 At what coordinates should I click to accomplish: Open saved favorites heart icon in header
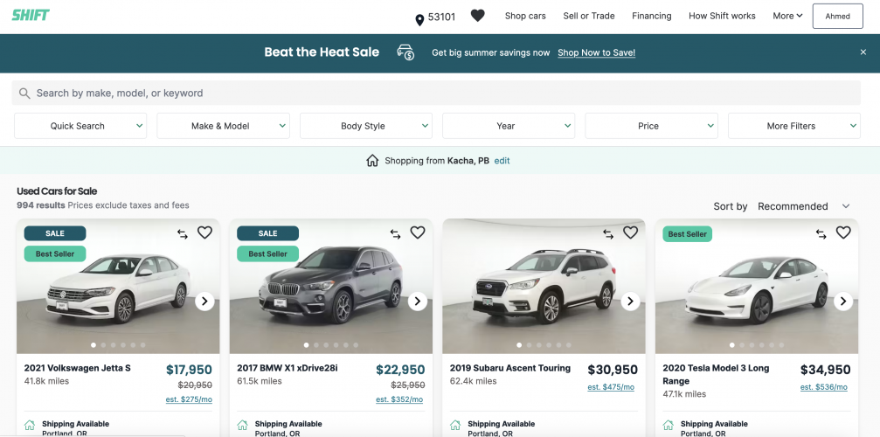(x=478, y=16)
